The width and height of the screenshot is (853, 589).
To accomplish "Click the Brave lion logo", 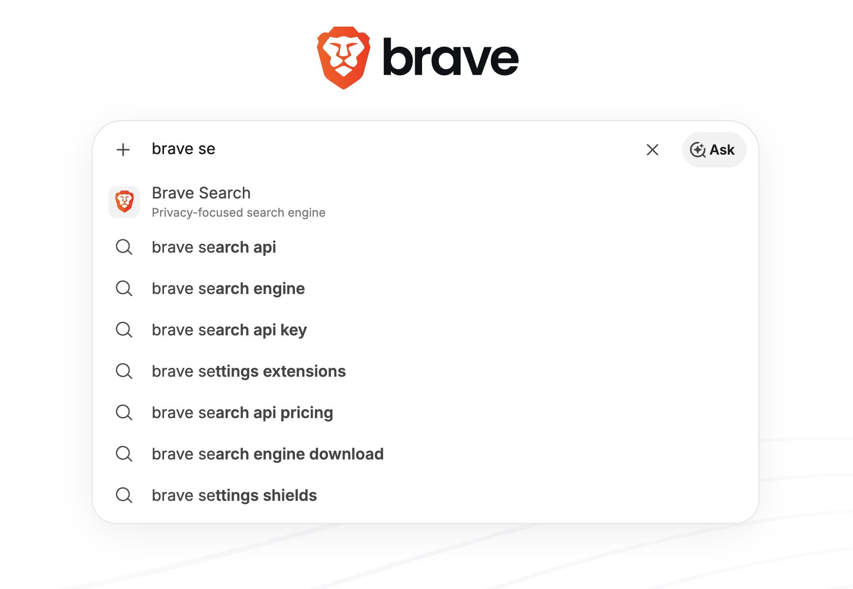I will pos(344,56).
